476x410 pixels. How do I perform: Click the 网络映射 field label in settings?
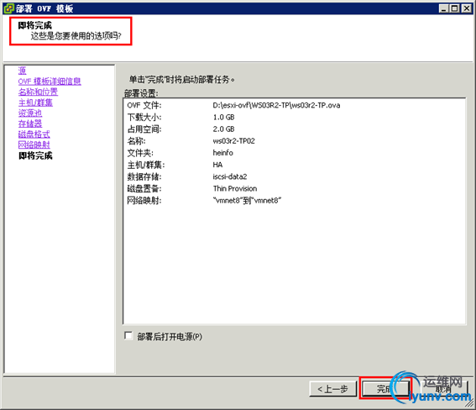point(144,201)
